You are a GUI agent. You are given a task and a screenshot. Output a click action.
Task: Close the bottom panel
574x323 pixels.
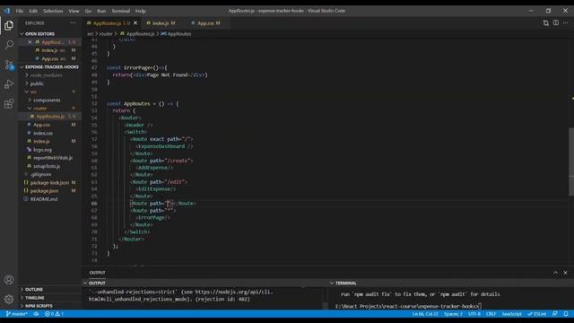(x=566, y=273)
